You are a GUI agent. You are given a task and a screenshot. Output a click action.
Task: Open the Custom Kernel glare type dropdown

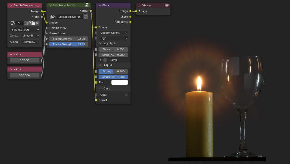(x=113, y=33)
